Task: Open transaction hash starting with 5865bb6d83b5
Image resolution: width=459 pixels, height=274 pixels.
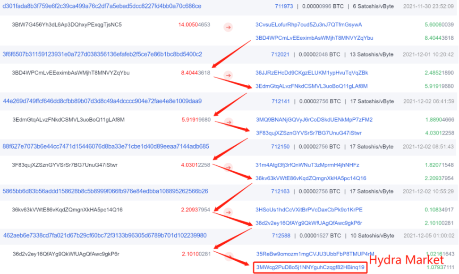Action: pyautogui.click(x=105, y=191)
